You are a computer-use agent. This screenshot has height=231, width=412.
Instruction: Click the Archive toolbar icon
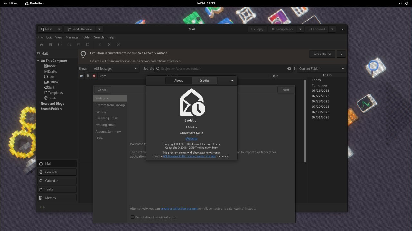(78, 45)
